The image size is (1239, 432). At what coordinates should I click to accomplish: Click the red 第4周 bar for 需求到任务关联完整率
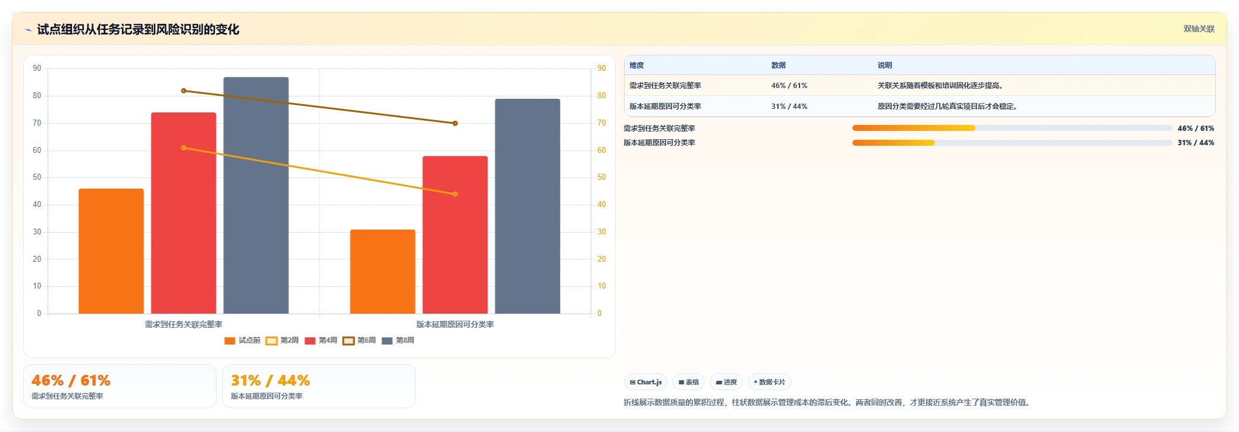click(x=184, y=213)
